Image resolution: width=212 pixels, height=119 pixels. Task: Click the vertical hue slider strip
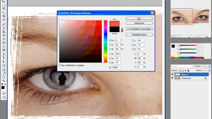point(106,41)
